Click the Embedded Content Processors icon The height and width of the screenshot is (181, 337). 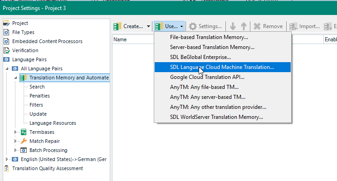tap(6, 41)
